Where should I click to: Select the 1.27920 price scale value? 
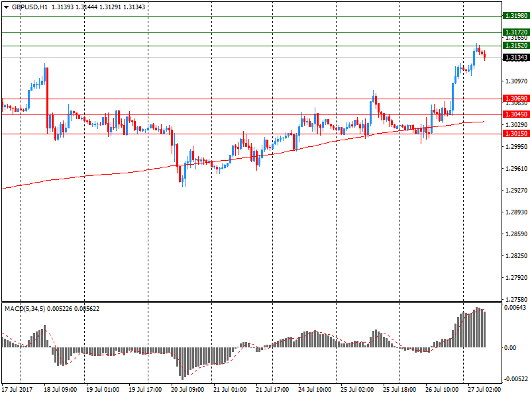coord(516,278)
